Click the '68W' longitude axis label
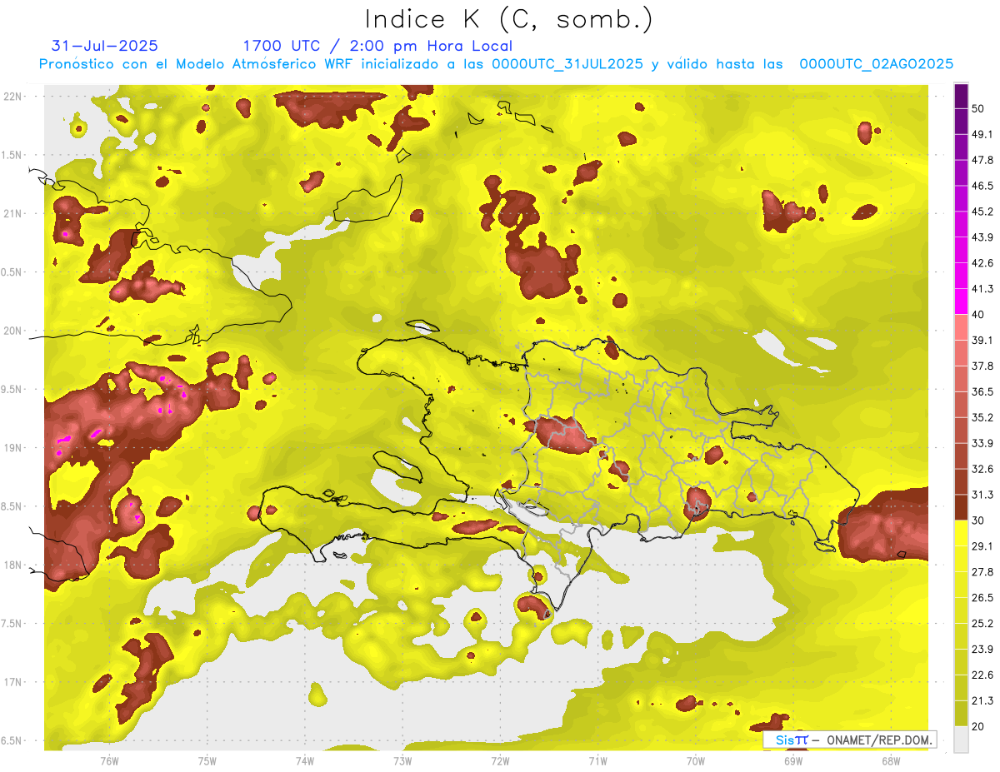This screenshot has height=772, width=1000. pyautogui.click(x=890, y=760)
